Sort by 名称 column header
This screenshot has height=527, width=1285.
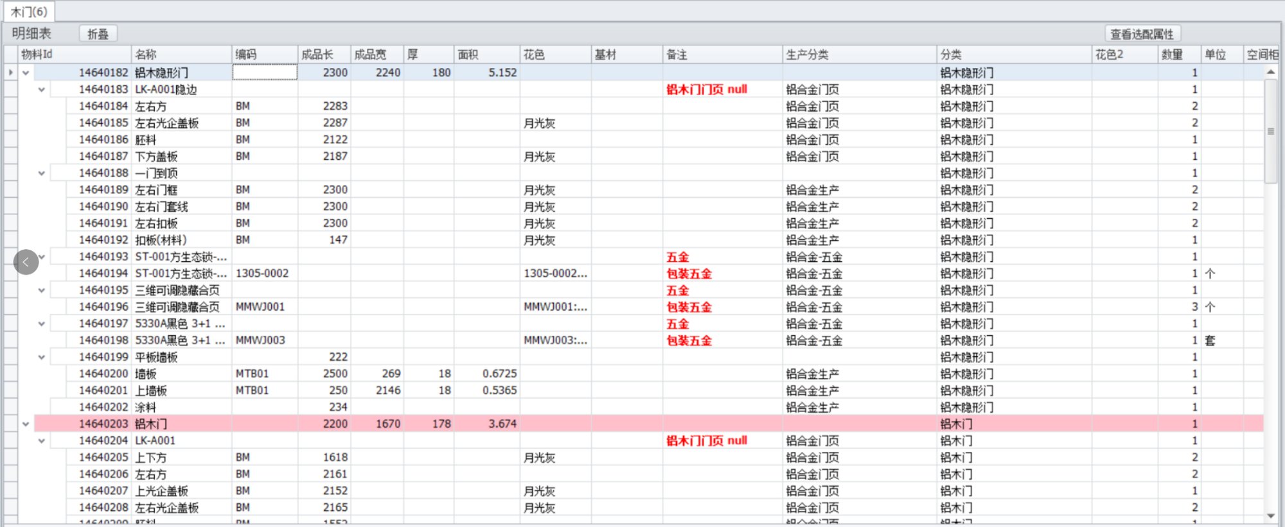point(182,55)
